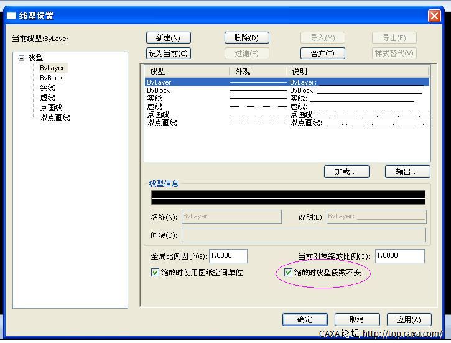
Task: Click the 输出... button
Action: point(407,172)
